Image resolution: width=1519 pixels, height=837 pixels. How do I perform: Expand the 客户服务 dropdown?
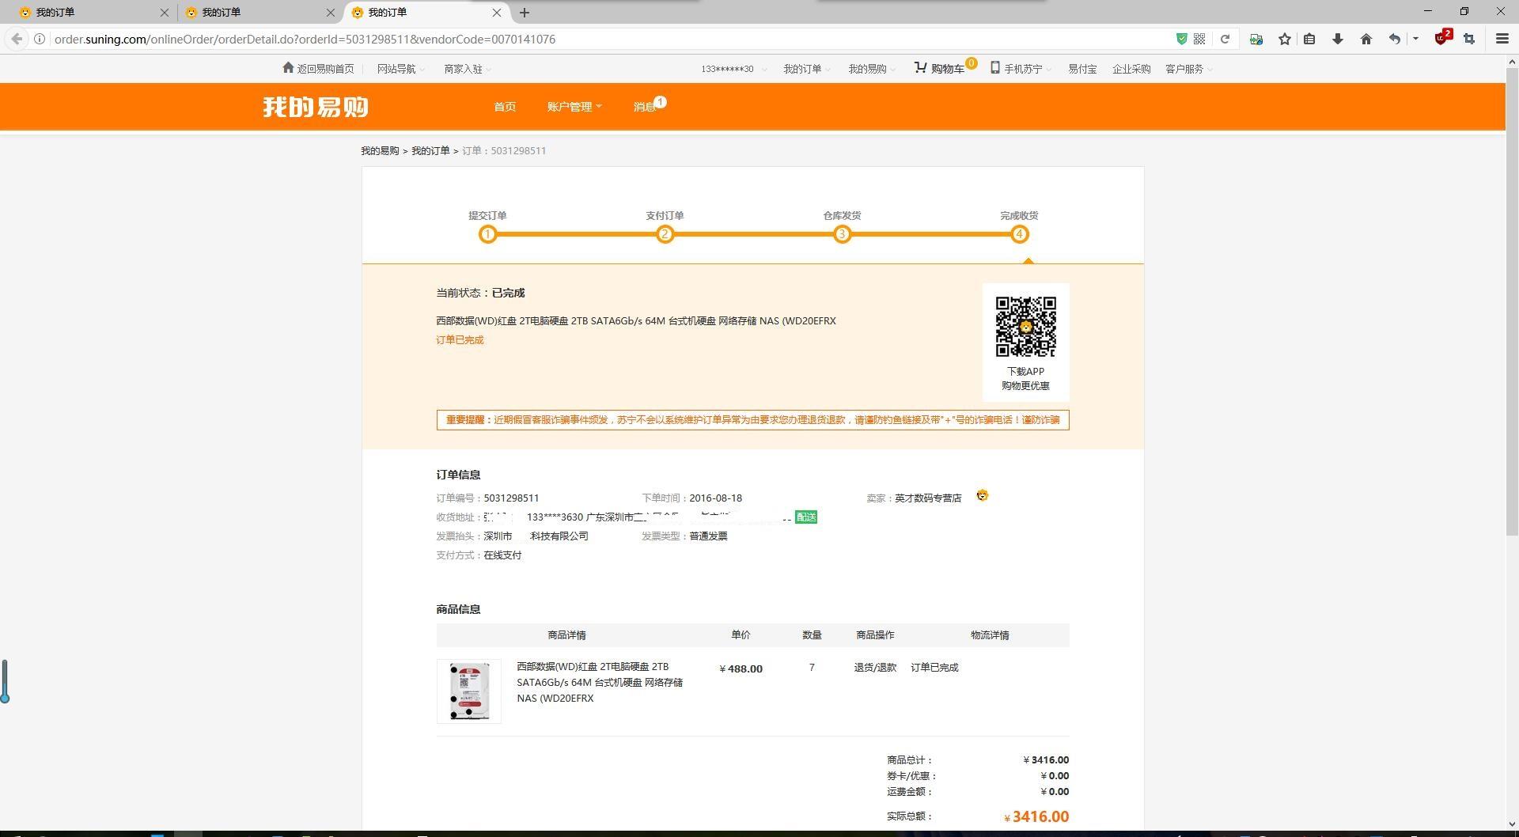(x=1188, y=69)
